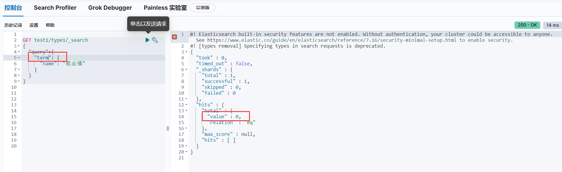Collapse _shards fold on response line 6
This screenshot has width=562, height=172.
point(186,69)
